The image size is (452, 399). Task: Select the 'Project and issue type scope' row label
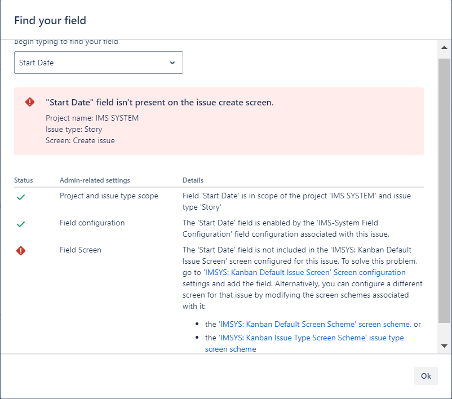[x=109, y=196]
